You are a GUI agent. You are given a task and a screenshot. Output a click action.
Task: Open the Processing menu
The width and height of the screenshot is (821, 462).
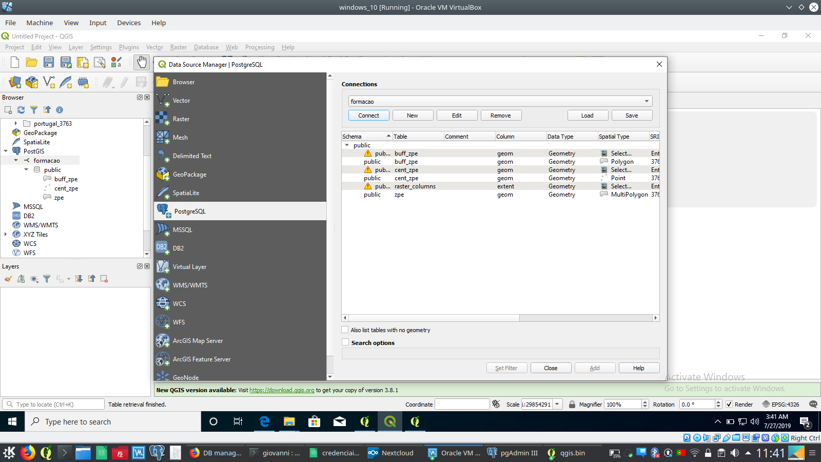(x=260, y=47)
